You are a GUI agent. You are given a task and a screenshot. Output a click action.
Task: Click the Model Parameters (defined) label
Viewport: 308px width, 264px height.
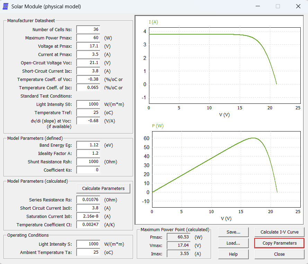click(x=35, y=138)
